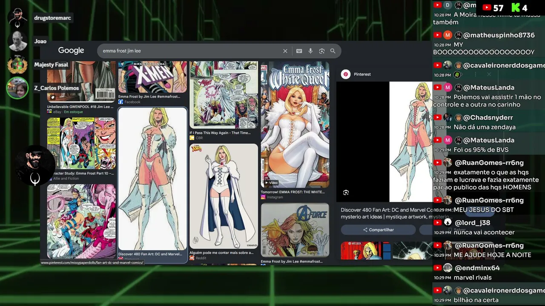
Task: Click the chat message 'Foi os 95% de BVS'
Action: [x=481, y=150]
